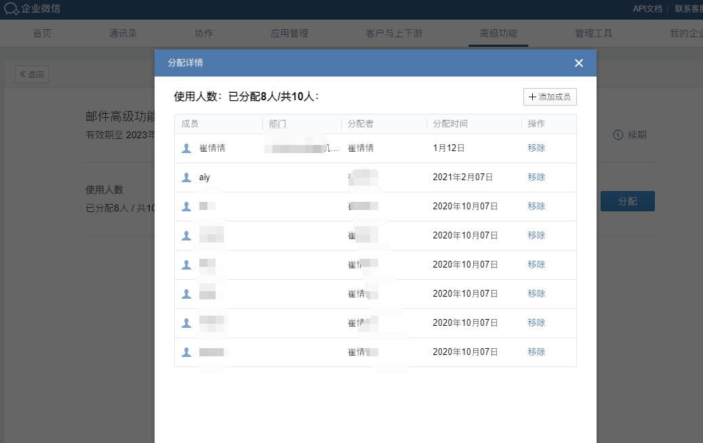Click the 添加成员 button

coord(550,97)
